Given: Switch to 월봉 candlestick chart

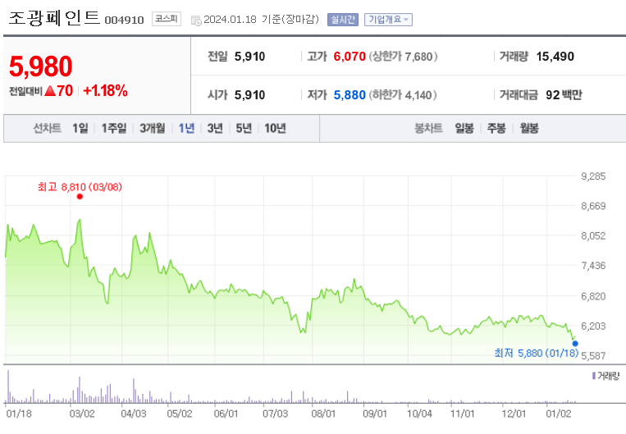Looking at the screenshot, I should (529, 128).
